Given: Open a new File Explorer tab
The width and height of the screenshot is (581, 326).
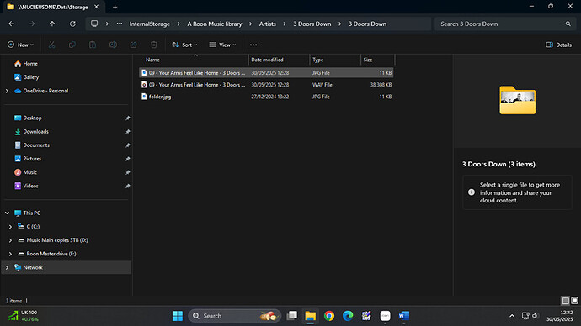Looking at the screenshot, I should tap(115, 7).
